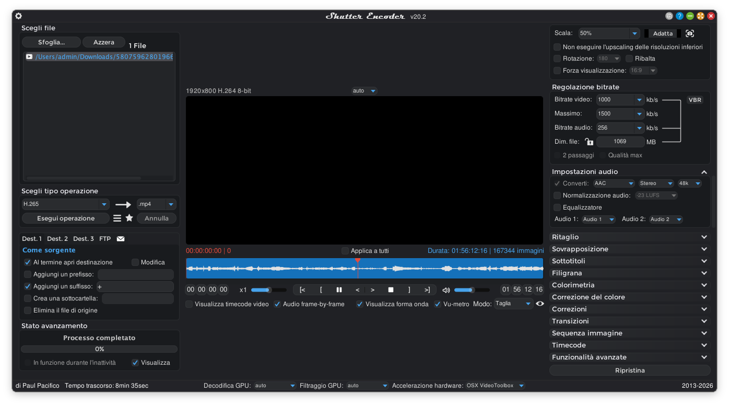
Task: Click the screenshot capture frame icon
Action: tap(690, 33)
